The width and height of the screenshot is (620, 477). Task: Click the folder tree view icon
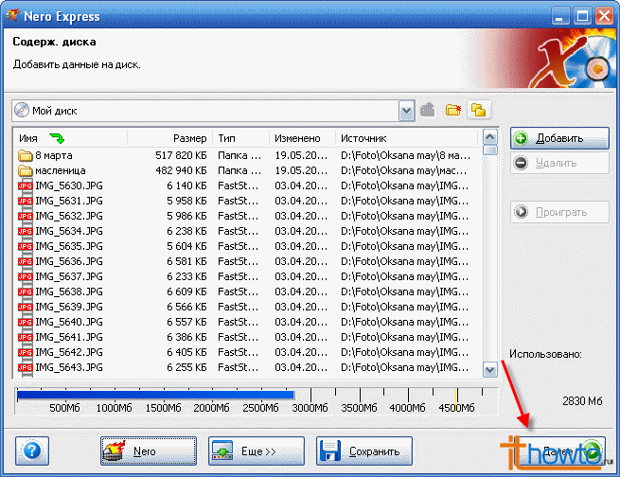(478, 110)
